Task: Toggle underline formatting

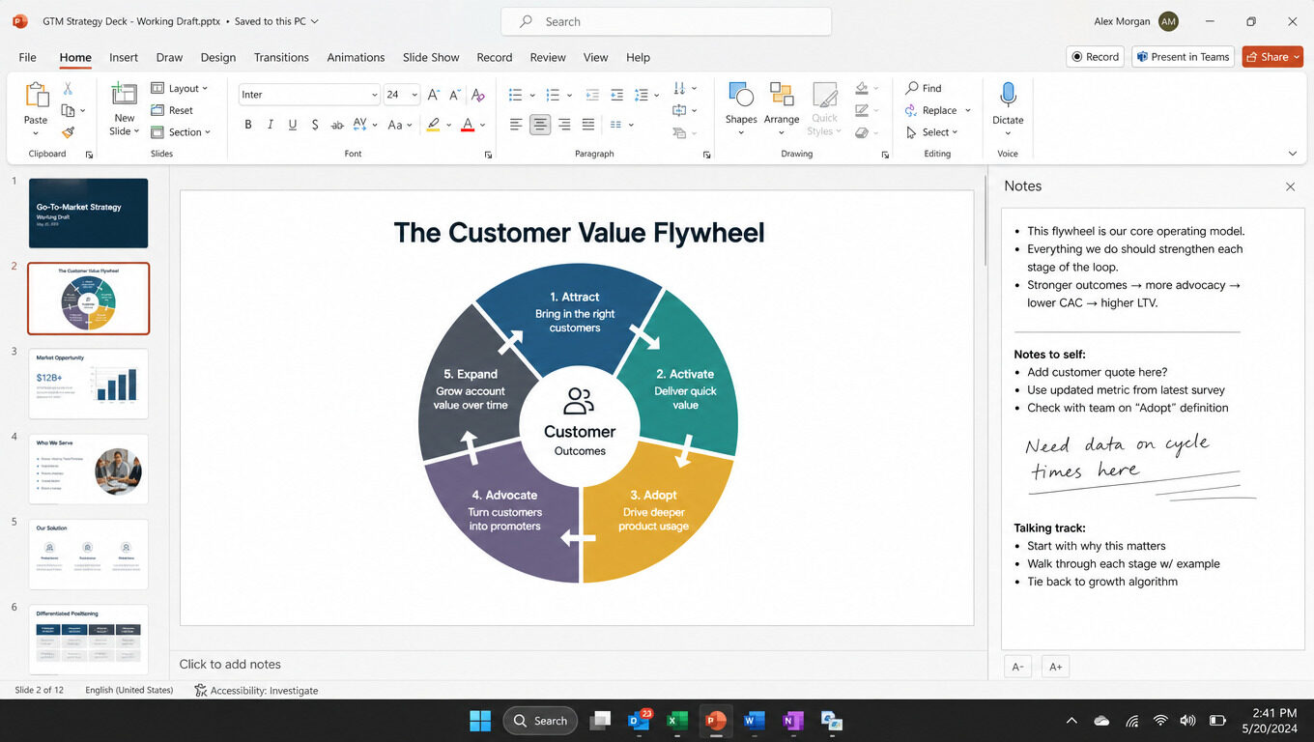Action: coord(293,125)
